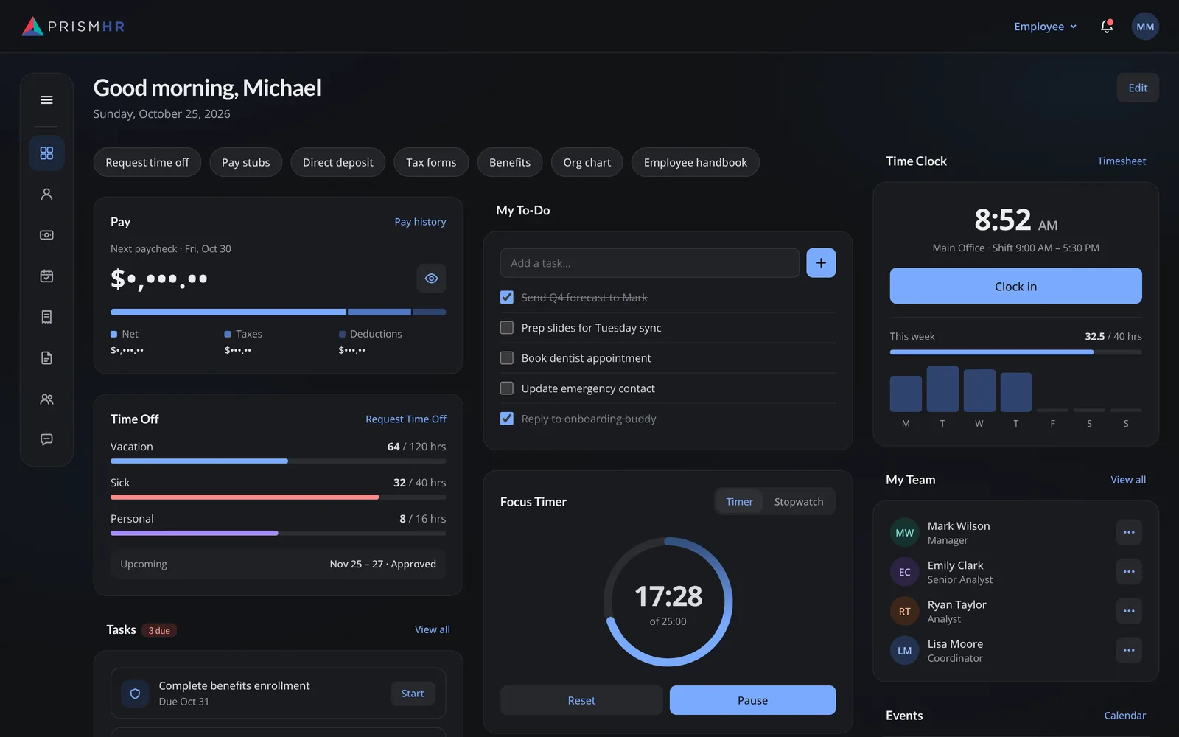The height and width of the screenshot is (737, 1179).
Task: Click the Edit dashboard button
Action: coord(1138,88)
